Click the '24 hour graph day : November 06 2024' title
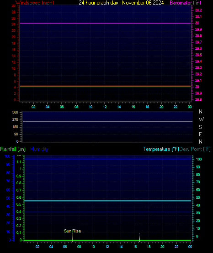Screen dimensions: 213x253 [x=121, y=3]
